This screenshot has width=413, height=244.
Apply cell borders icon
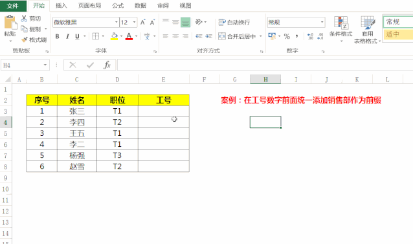point(96,36)
